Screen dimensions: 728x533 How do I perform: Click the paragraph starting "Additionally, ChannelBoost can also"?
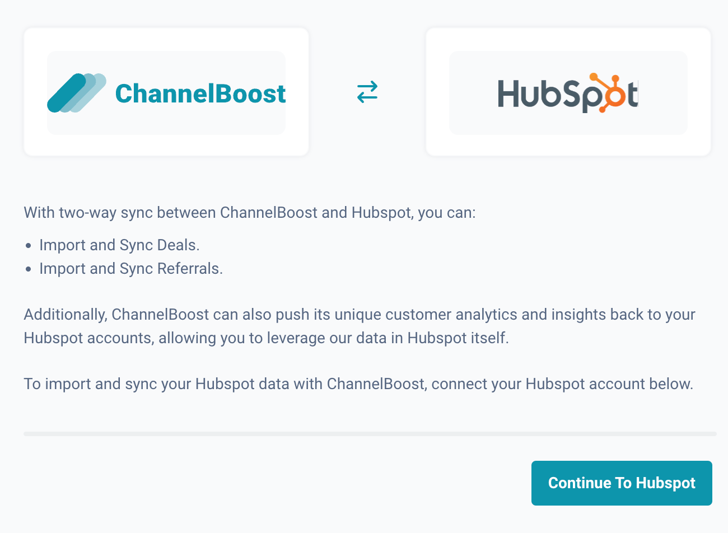[360, 326]
